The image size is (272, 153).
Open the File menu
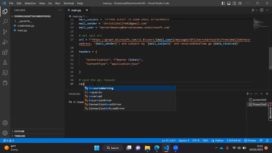11,3
